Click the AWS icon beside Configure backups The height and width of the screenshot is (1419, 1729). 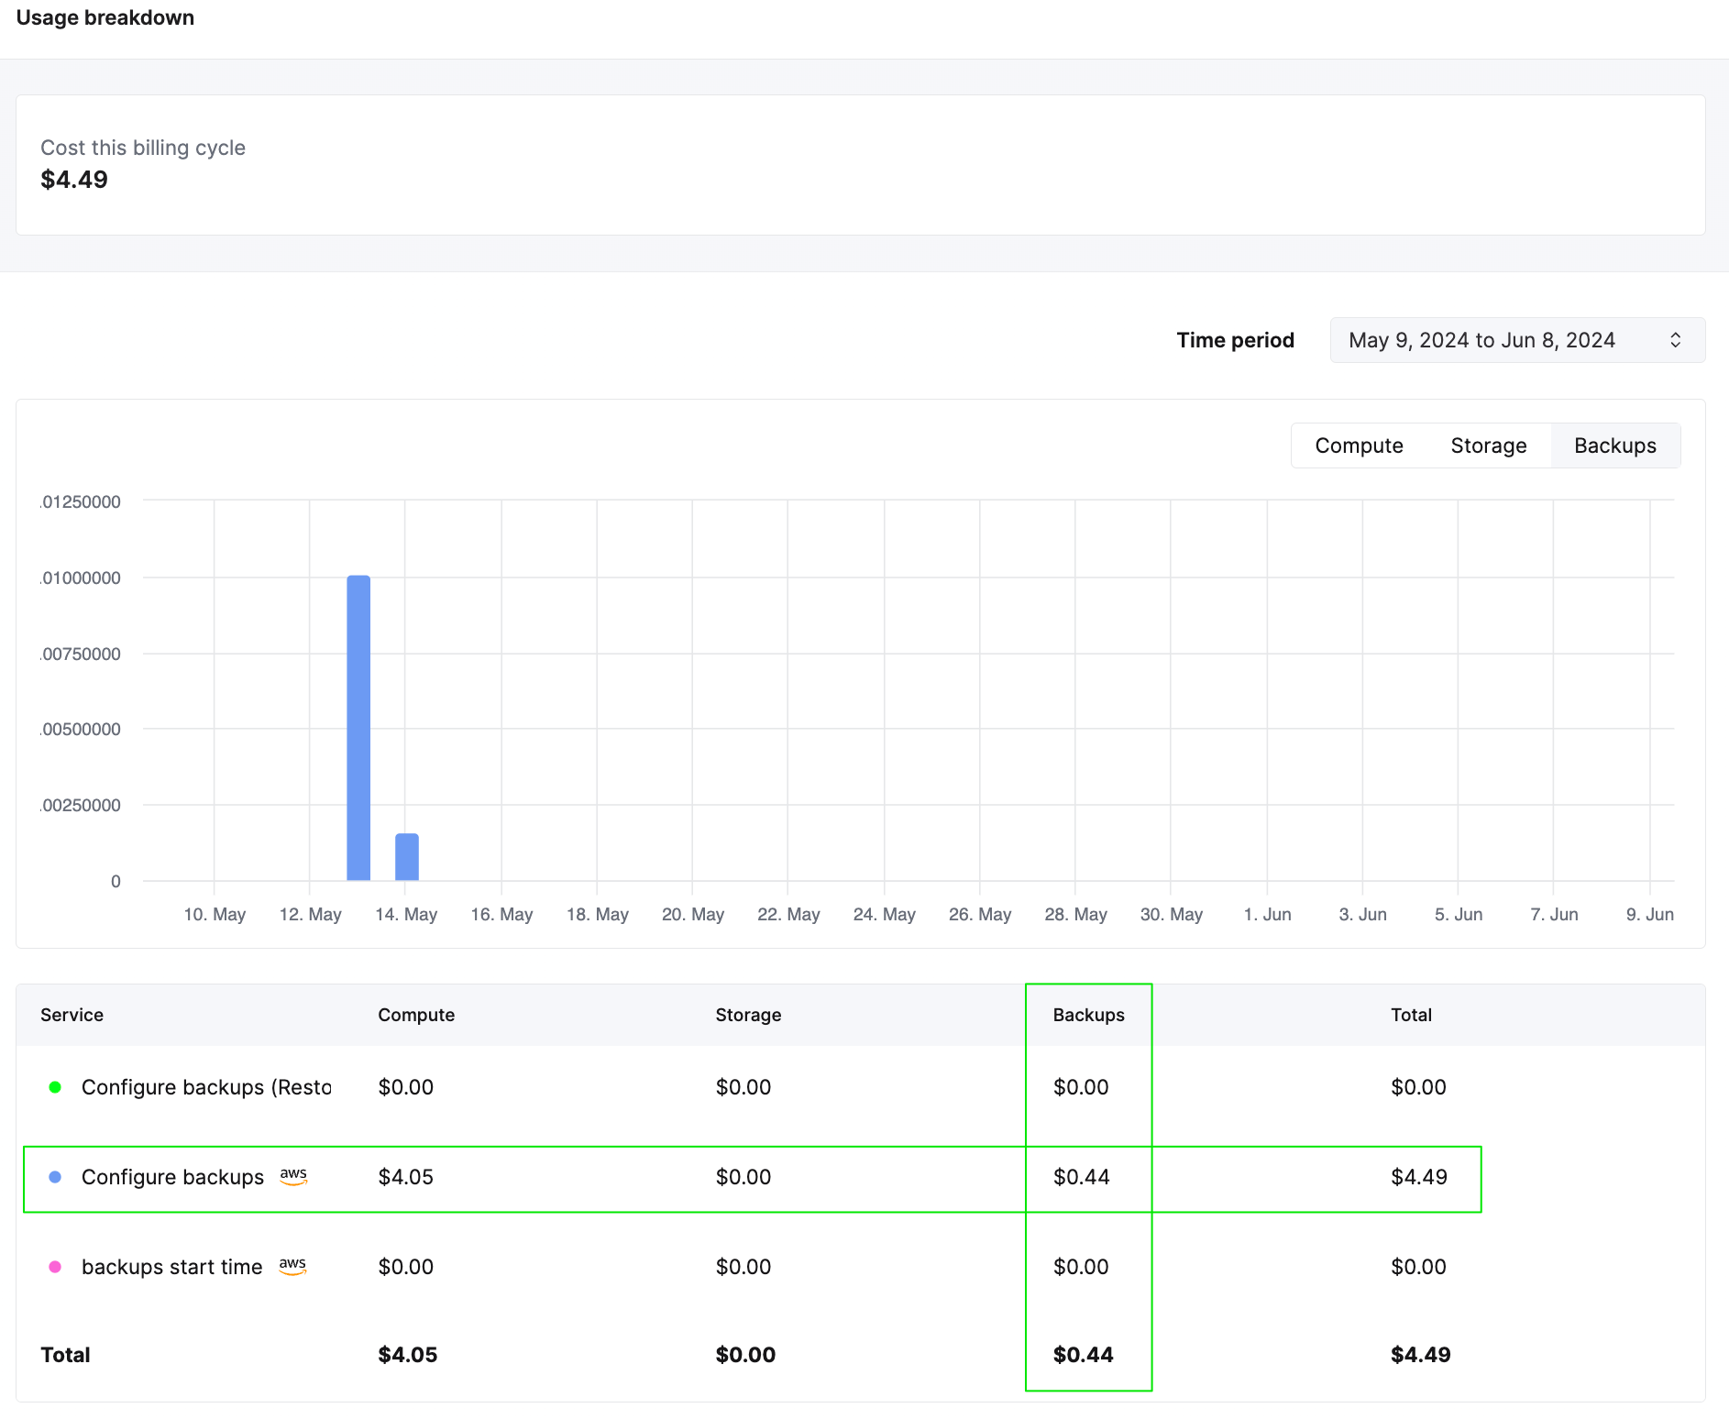point(294,1177)
